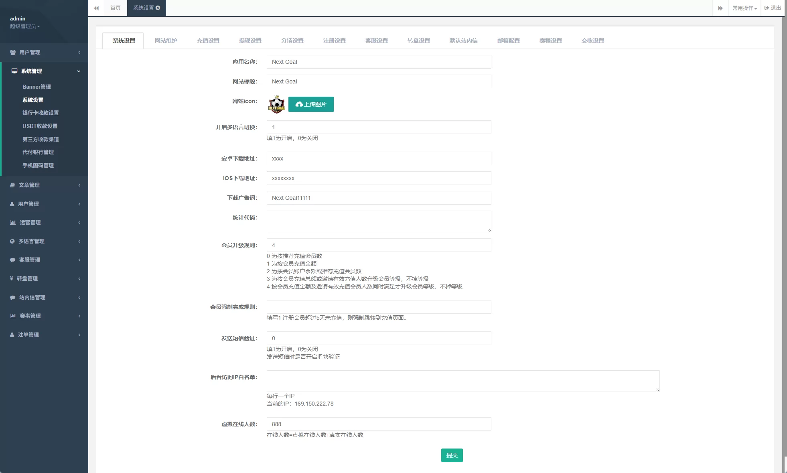
Task: Click the 多语言管理 globe icon
Action: pos(12,241)
